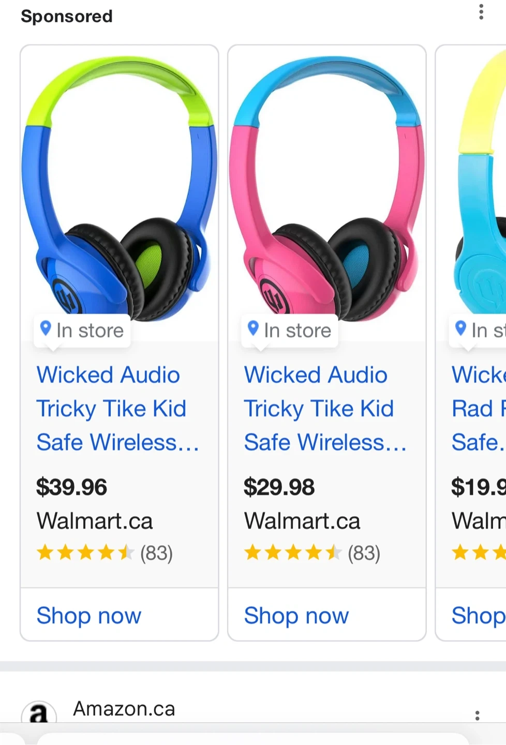Viewport: 506px width, 745px height.
Task: Tap the location pin on third product
Action: (x=460, y=329)
